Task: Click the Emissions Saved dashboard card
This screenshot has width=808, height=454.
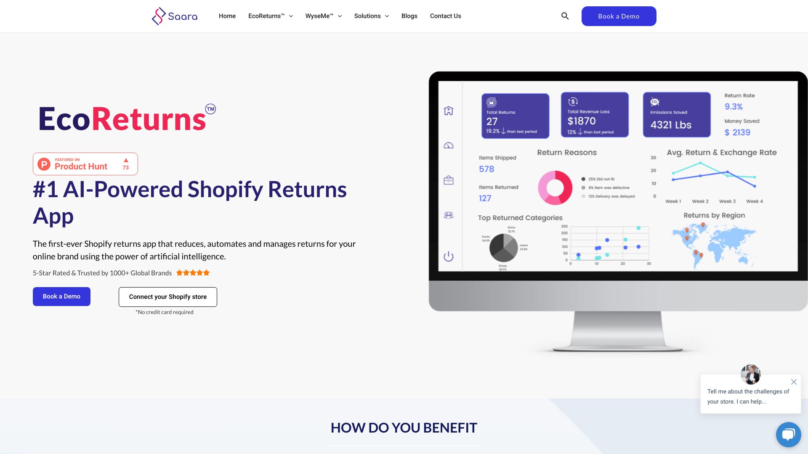Action: click(x=676, y=115)
